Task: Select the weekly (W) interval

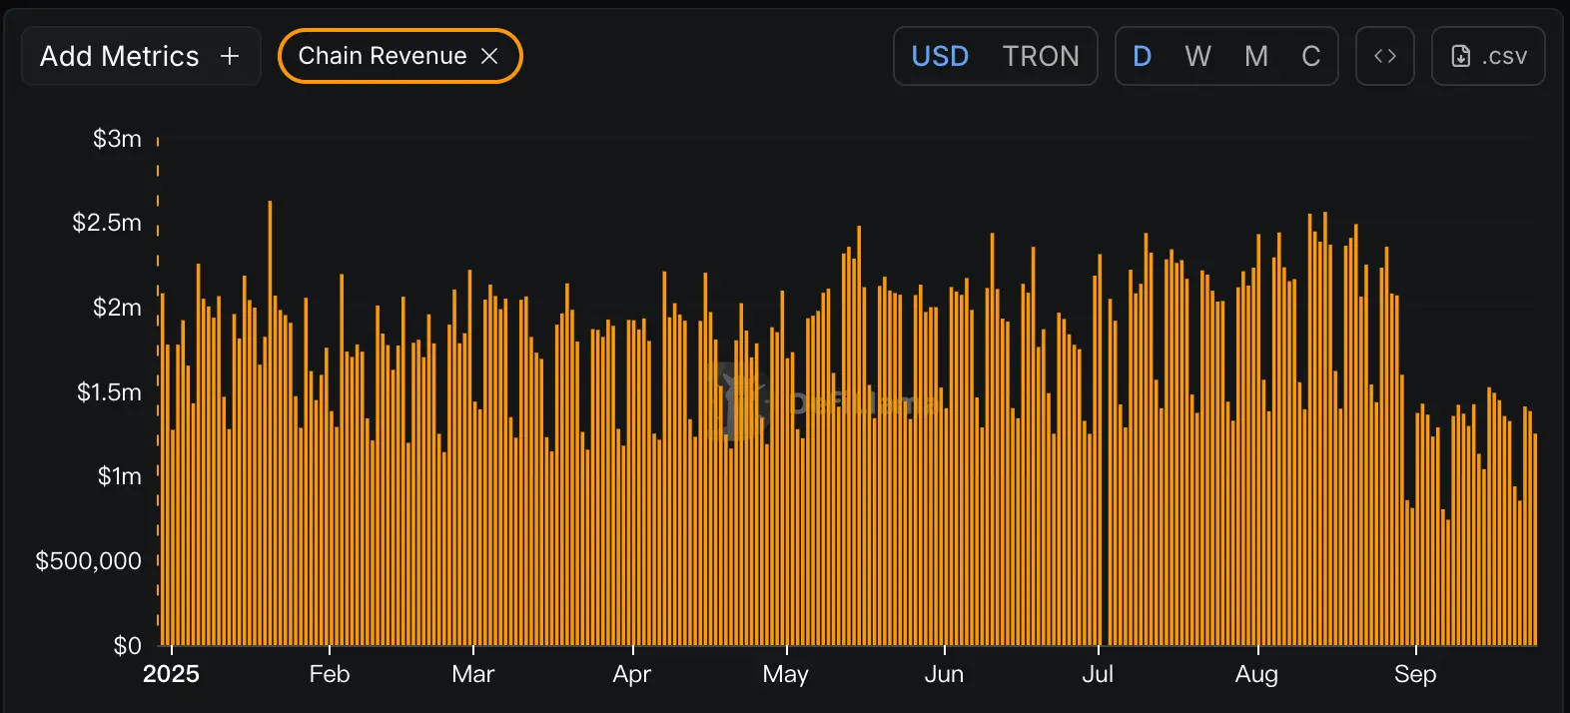Action: pyautogui.click(x=1198, y=56)
